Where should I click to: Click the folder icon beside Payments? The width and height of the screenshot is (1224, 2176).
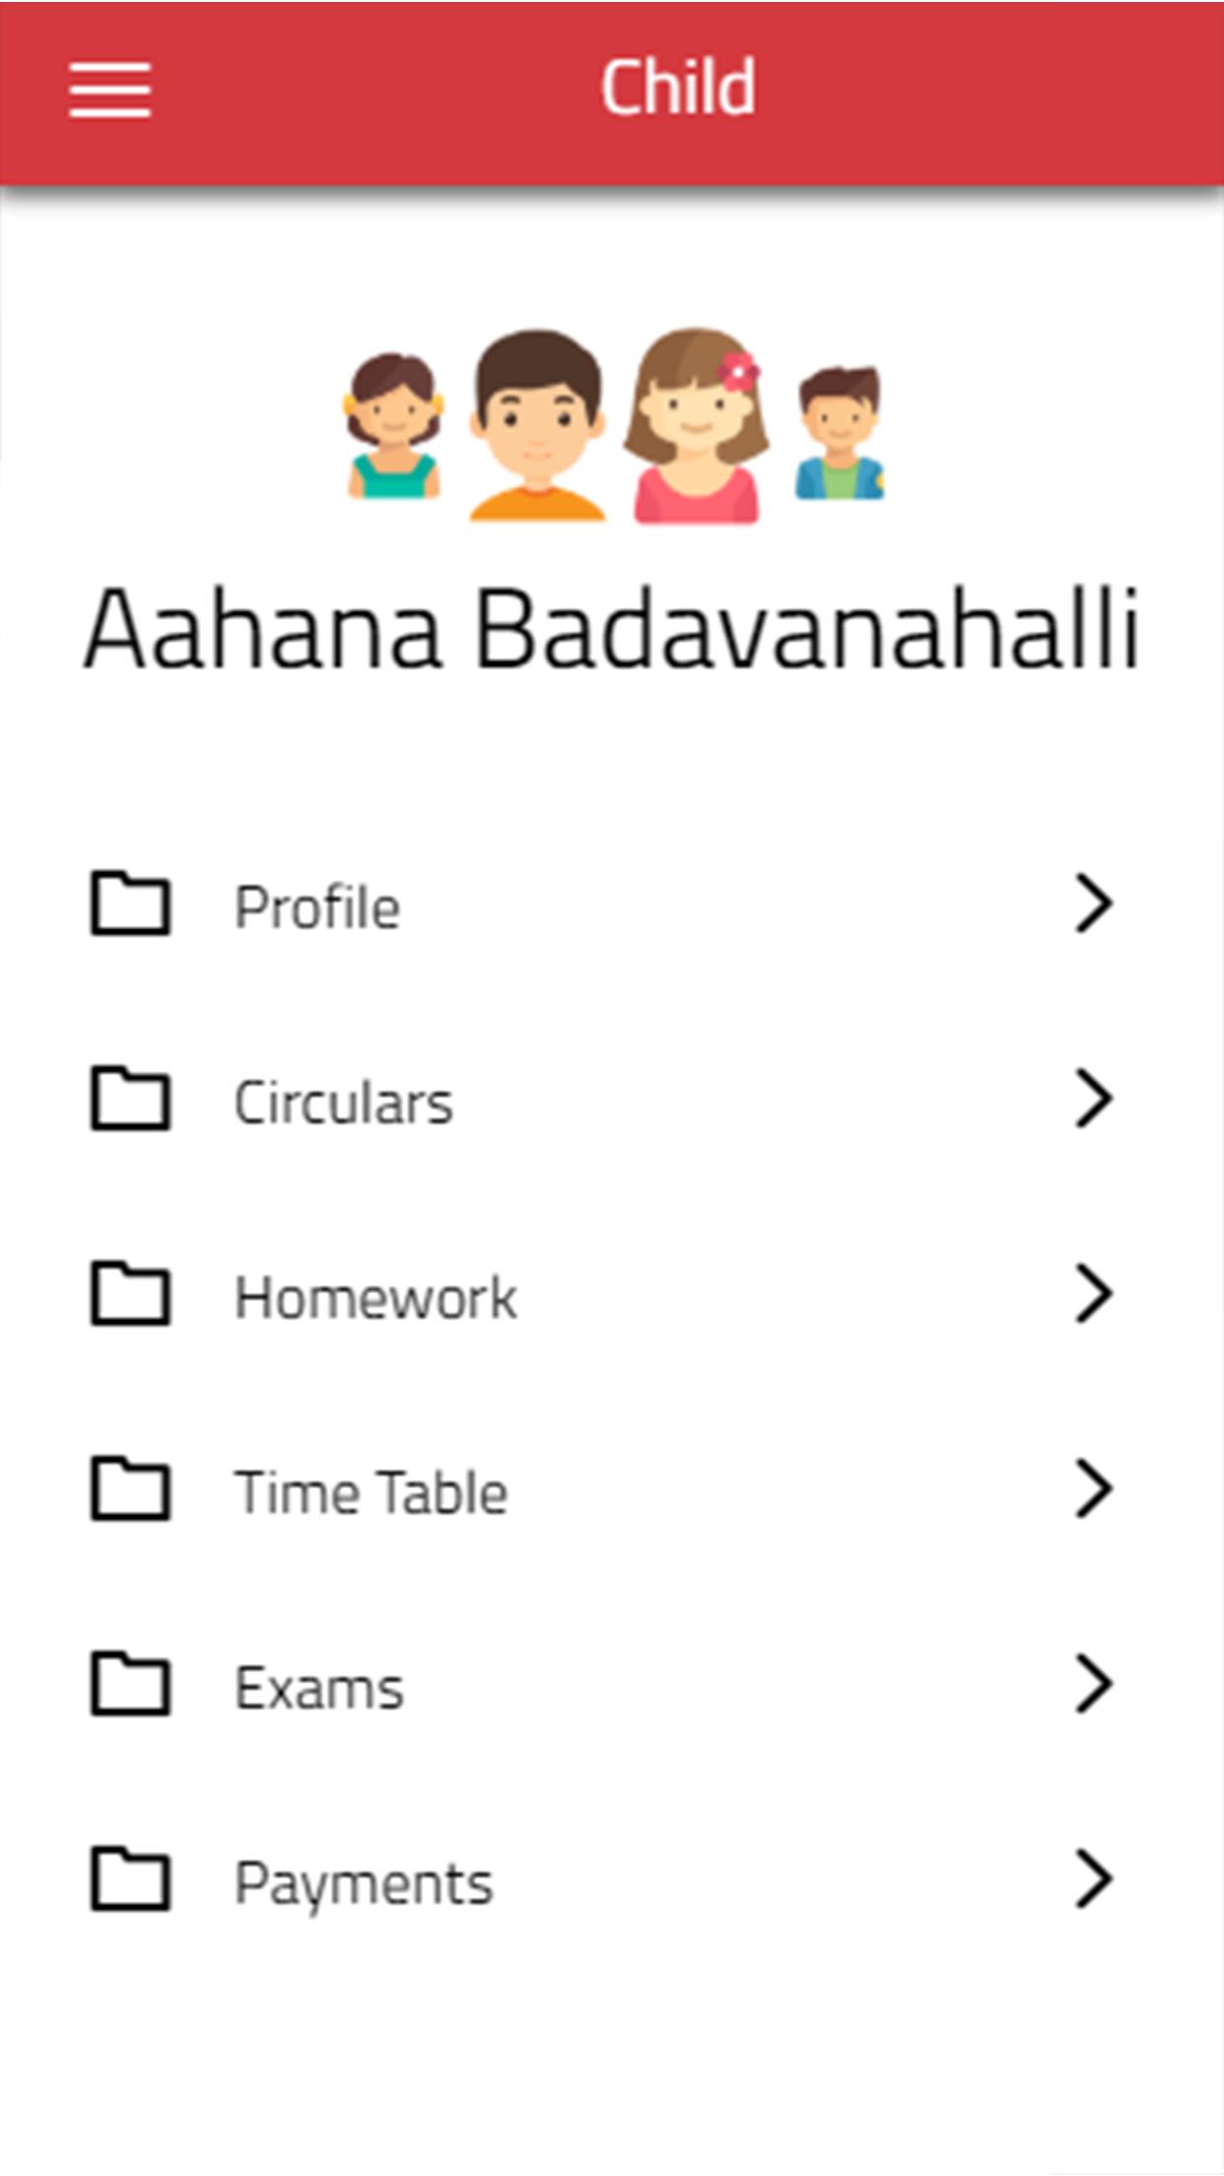coord(130,1878)
